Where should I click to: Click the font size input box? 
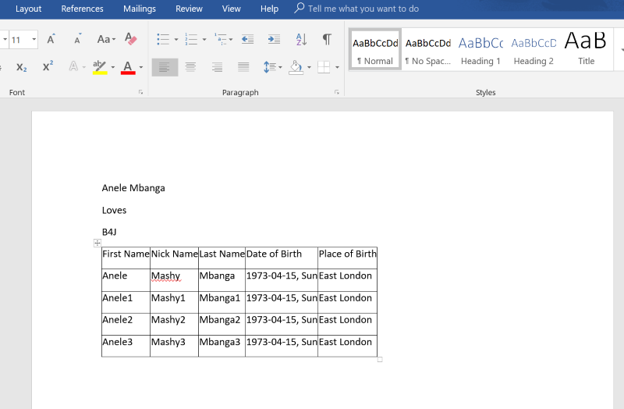click(x=19, y=40)
